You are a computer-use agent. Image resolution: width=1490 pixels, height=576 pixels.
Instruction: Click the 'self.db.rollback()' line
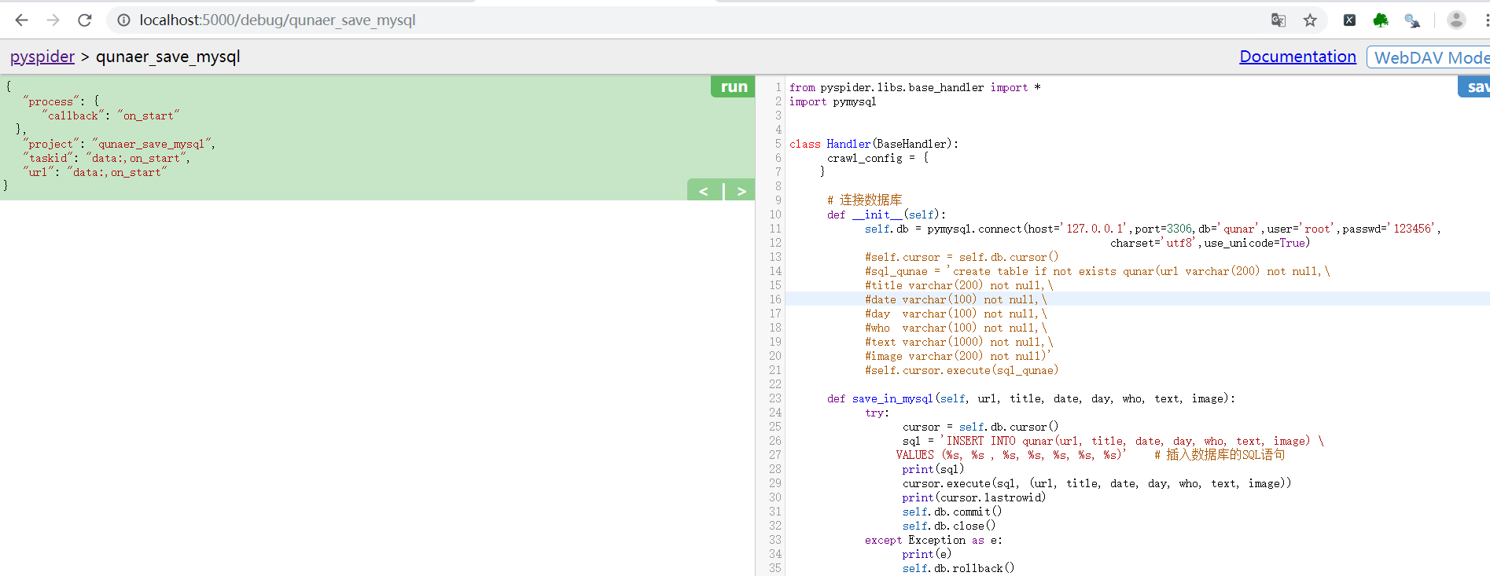[958, 568]
